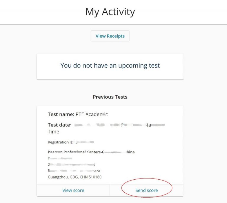227x203 pixels.
Task: Click the blurred address line ending in 'aza'
Action: (76, 171)
